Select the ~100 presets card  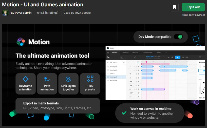click(x=90, y=84)
